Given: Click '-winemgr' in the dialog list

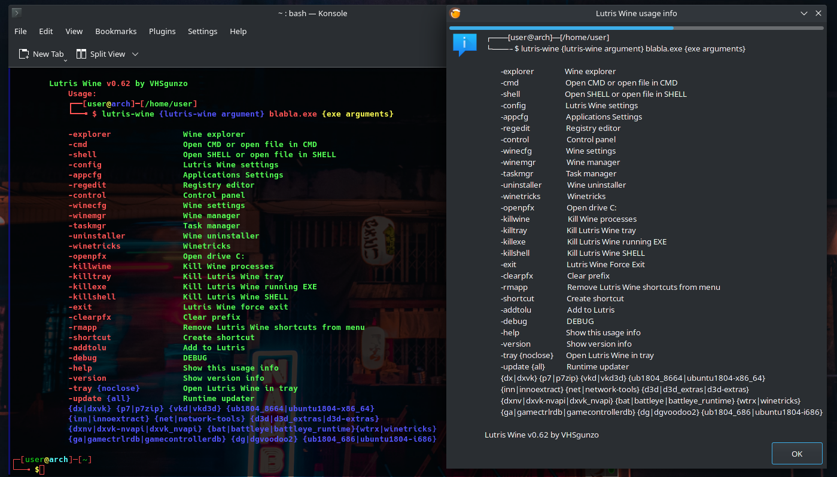Looking at the screenshot, I should [x=518, y=162].
